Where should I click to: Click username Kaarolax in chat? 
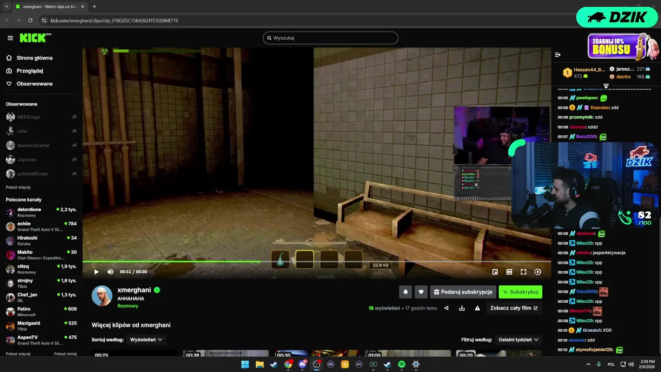click(x=600, y=107)
